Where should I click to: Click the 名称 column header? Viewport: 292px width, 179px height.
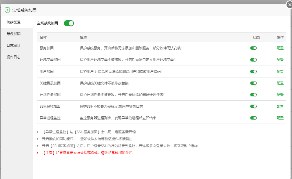pyautogui.click(x=43, y=37)
